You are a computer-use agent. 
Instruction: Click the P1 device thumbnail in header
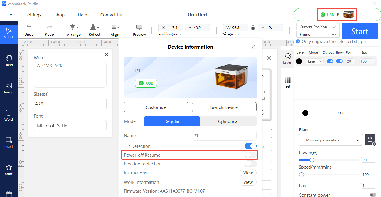coord(349,15)
